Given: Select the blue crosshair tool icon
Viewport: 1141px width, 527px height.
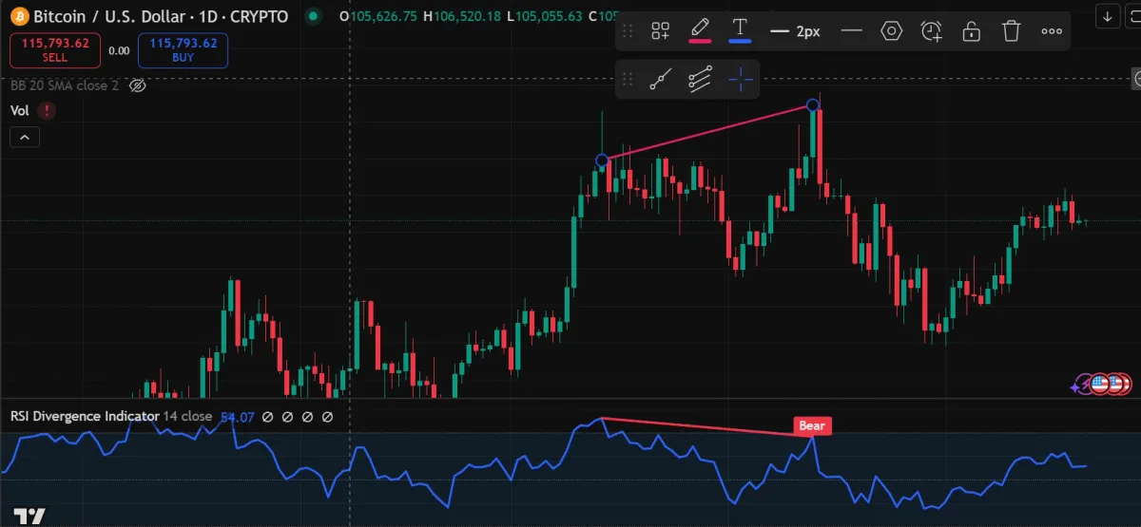Looking at the screenshot, I should 741,81.
